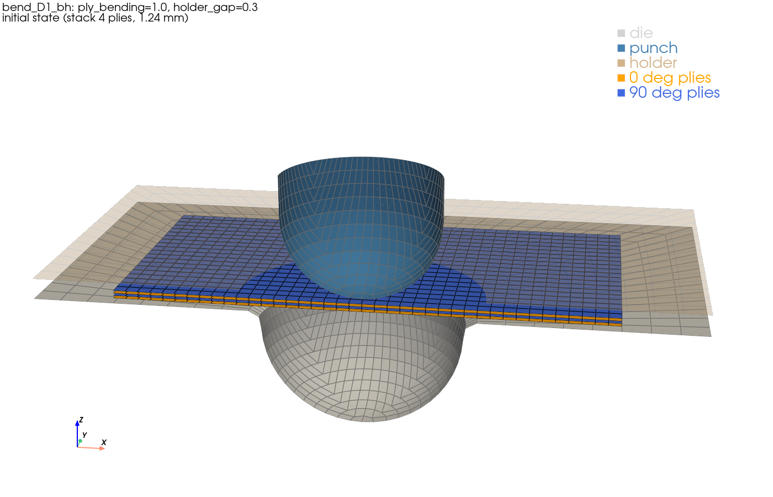The image size is (773, 497).
Task: Select the blue punch legend swatch
Action: tap(621, 48)
